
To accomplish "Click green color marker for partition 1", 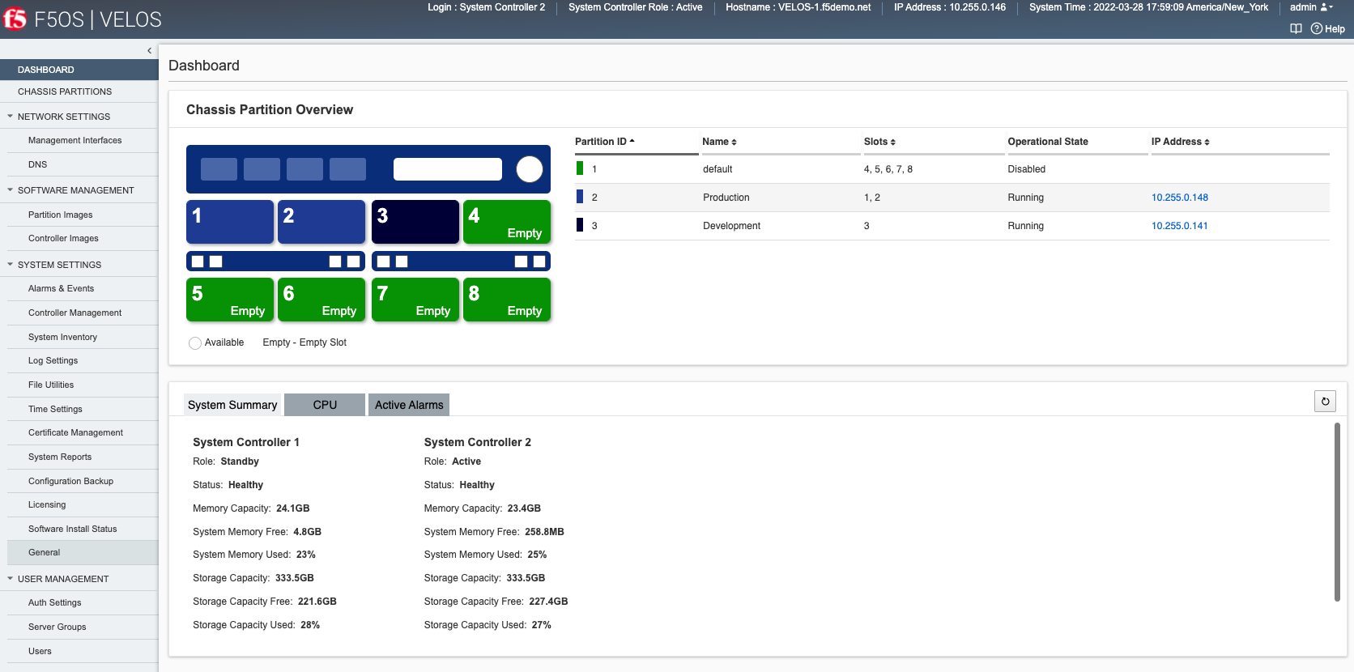I will (580, 168).
